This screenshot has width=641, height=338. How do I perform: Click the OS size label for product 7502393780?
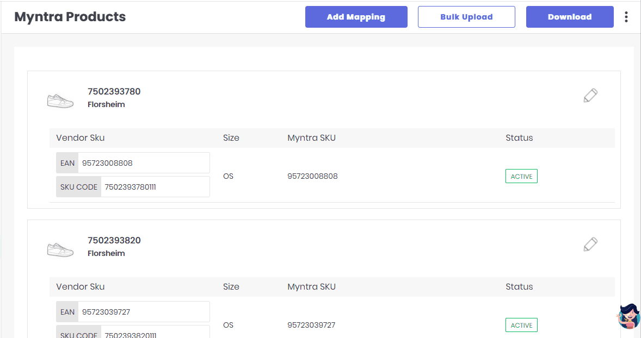coord(228,176)
